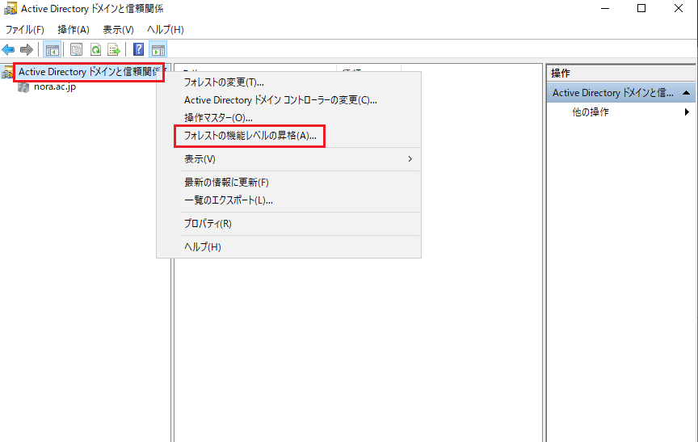The width and height of the screenshot is (698, 442).
Task: Open the 操作(A) menu
Action: coord(74,30)
